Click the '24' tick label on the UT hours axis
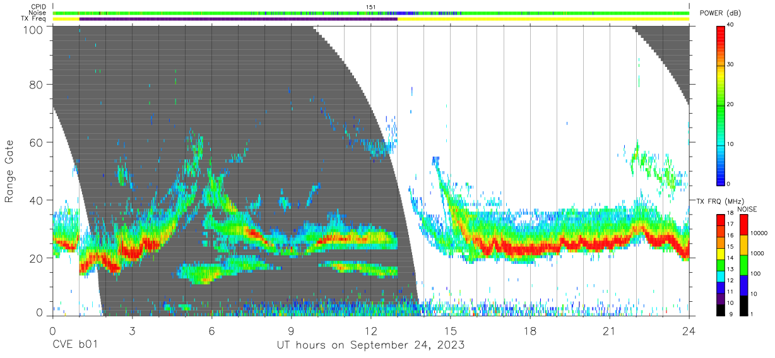 click(689, 331)
